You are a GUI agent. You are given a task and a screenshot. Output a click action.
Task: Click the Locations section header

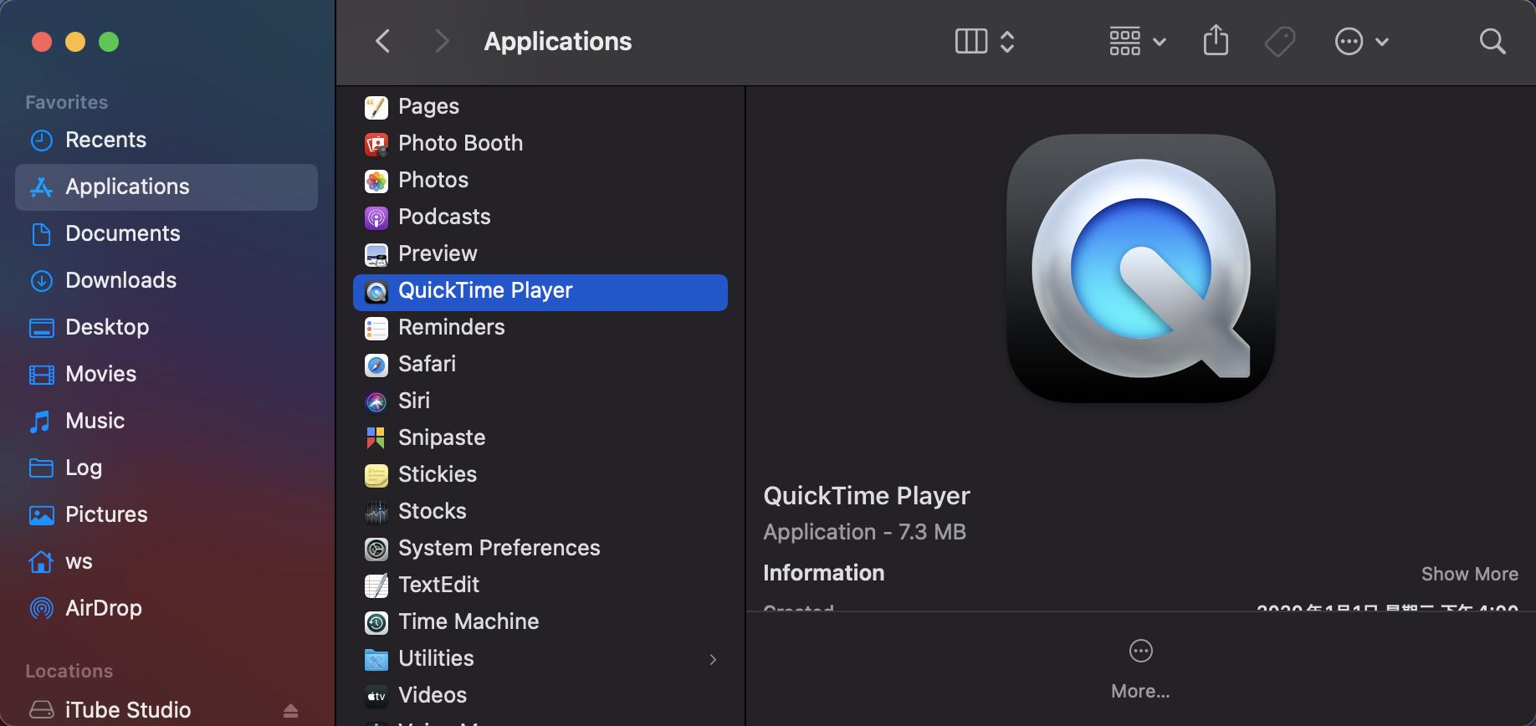(69, 671)
